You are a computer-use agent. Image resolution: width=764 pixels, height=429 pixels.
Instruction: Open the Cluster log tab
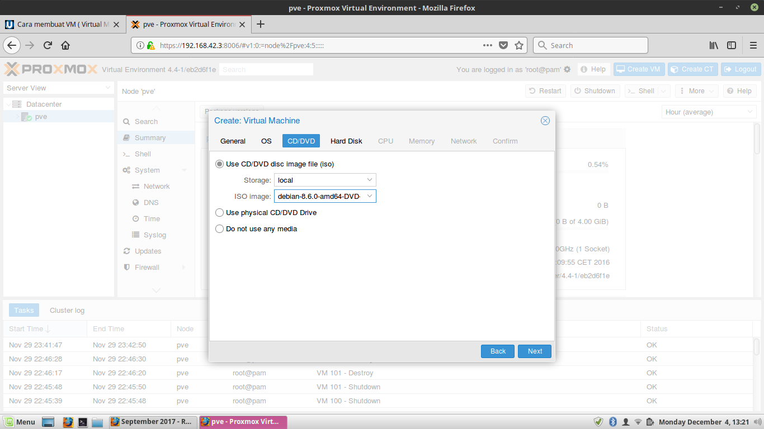click(x=67, y=310)
